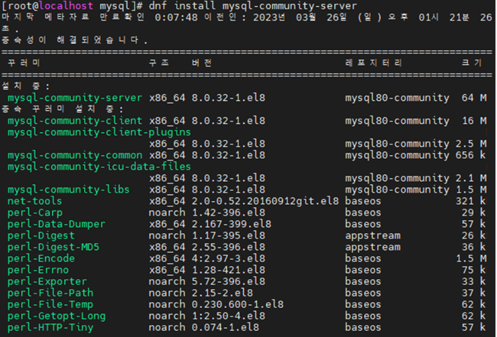The height and width of the screenshot is (337, 497).
Task: Click version 2.0-0.52.20160912git.el8 of net-tools
Action: (265, 201)
